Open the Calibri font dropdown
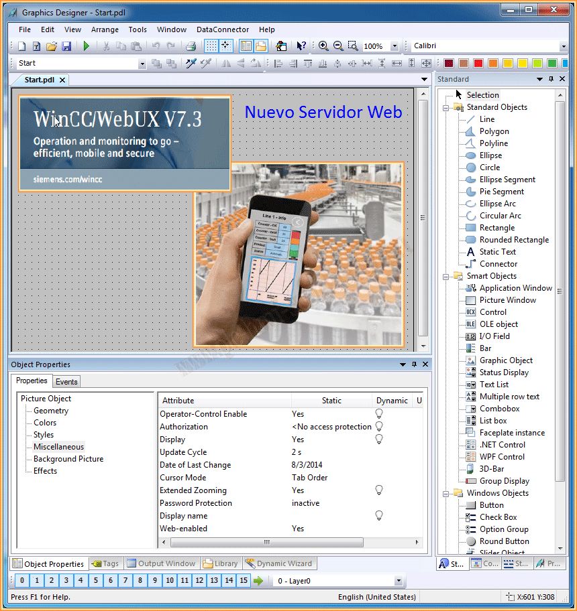 coord(562,46)
